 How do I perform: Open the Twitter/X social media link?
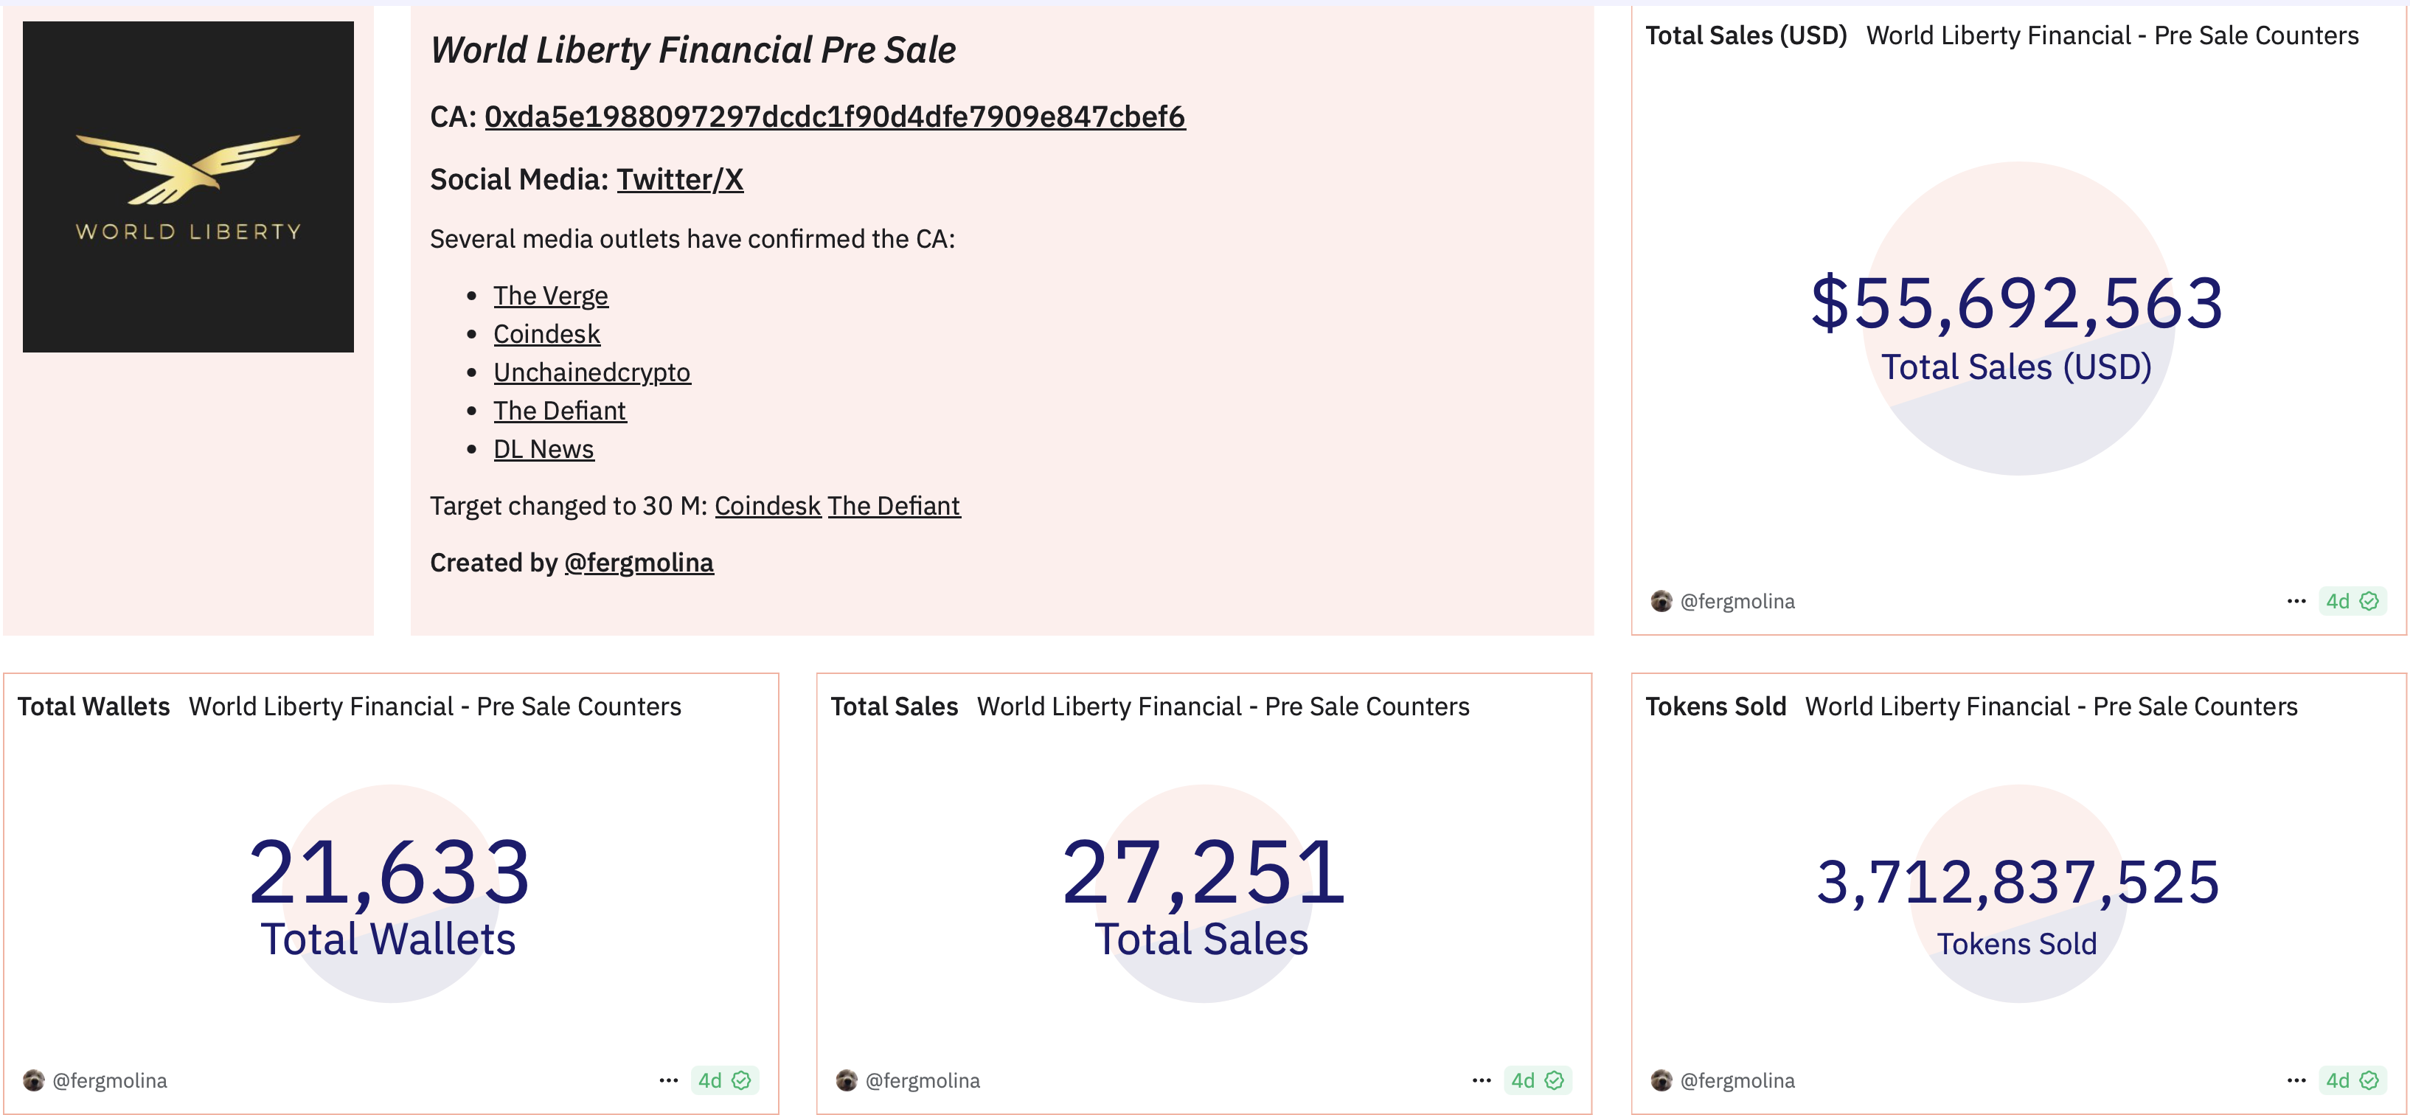pyautogui.click(x=679, y=180)
